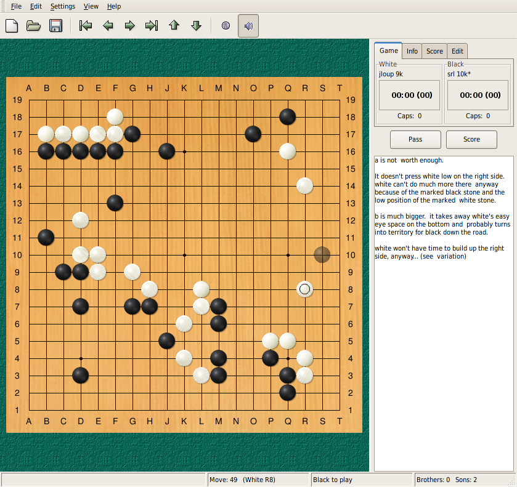517x487 pixels.
Task: Open a file with the folder icon
Action: click(x=34, y=26)
